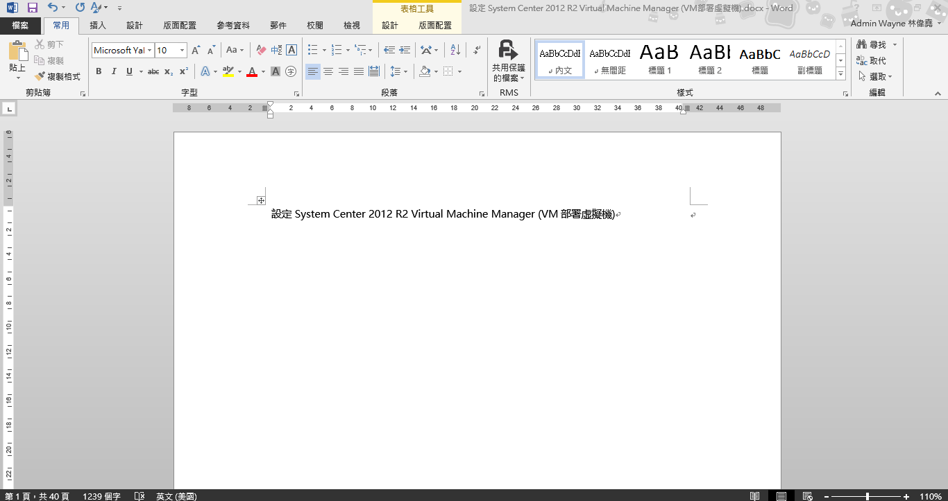Toggle character shading A button

tap(276, 71)
